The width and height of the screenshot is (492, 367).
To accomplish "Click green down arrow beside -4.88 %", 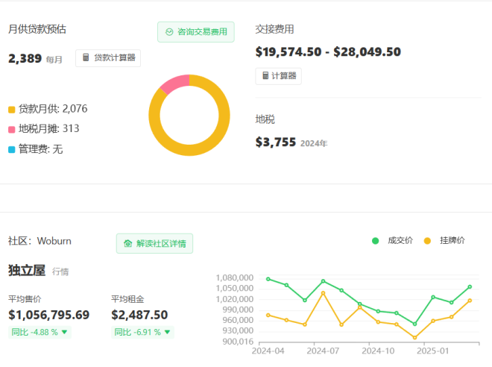I will click(x=65, y=332).
